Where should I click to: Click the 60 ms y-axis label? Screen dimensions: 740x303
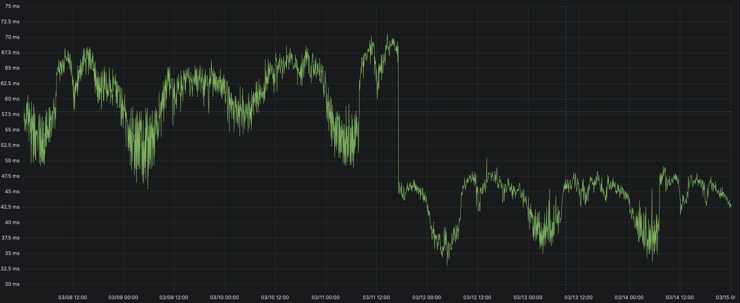13,99
